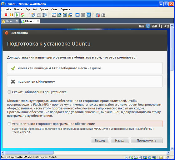Take a VM snapshot with the snapshot icon

[33, 15]
